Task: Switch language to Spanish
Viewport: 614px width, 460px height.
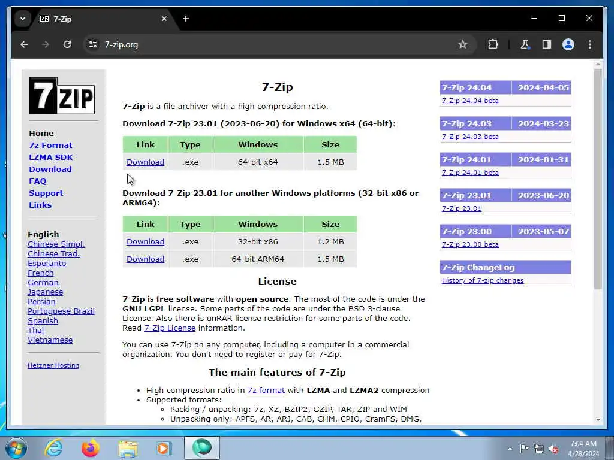Action: coord(43,321)
